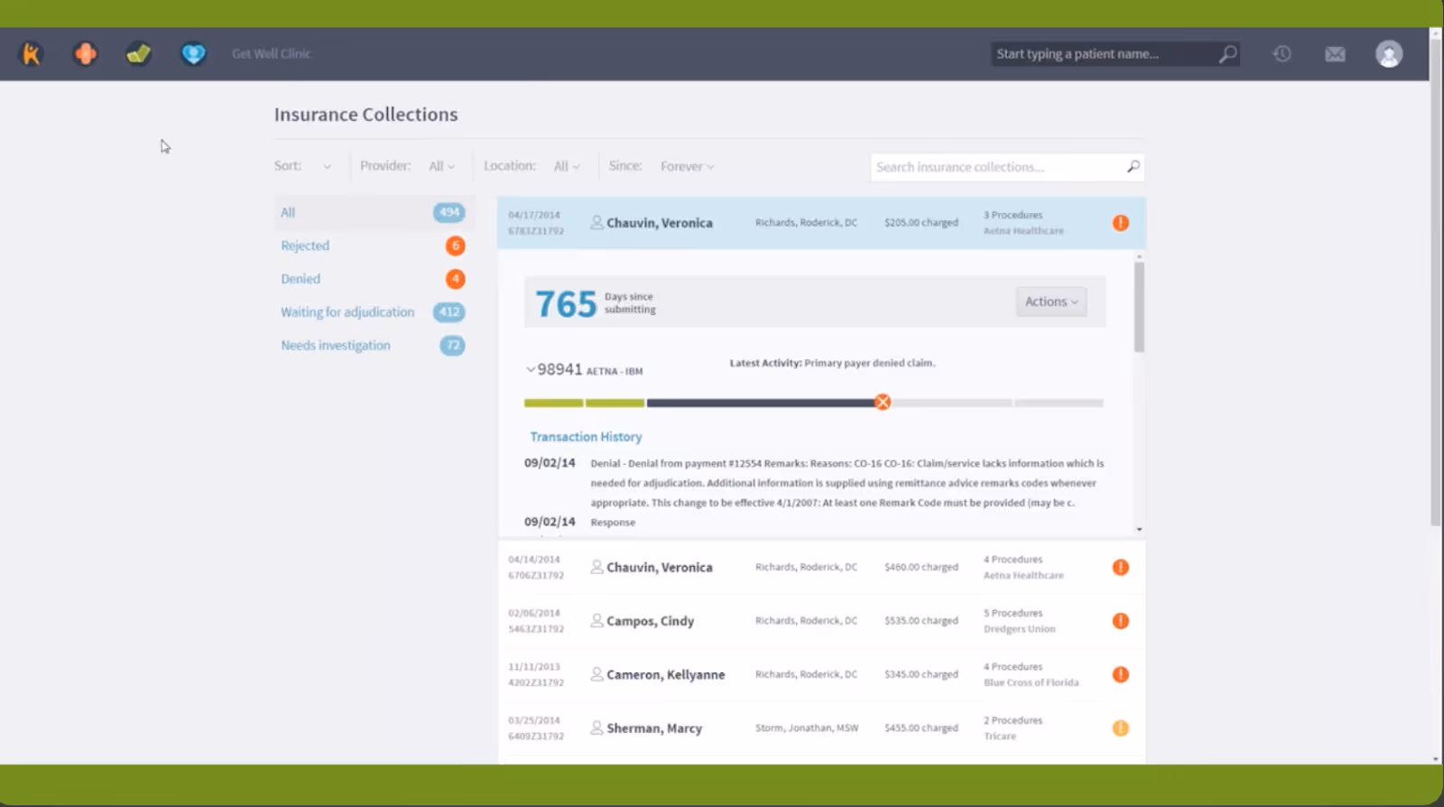Image resolution: width=1444 pixels, height=807 pixels.
Task: Open the blue heart module icon
Action: tap(193, 54)
